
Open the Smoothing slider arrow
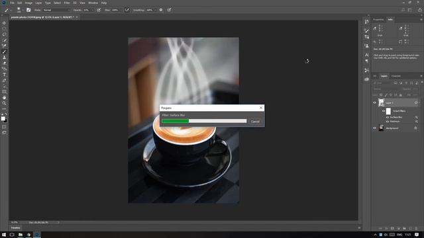155,10
